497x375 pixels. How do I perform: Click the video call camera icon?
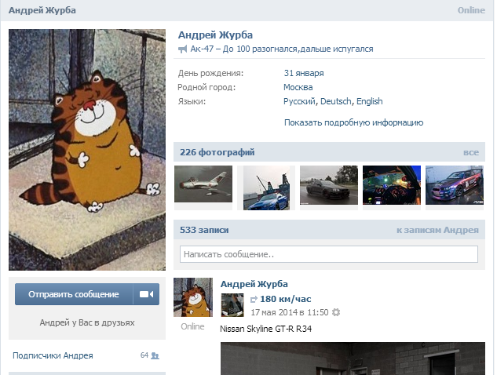coord(147,294)
